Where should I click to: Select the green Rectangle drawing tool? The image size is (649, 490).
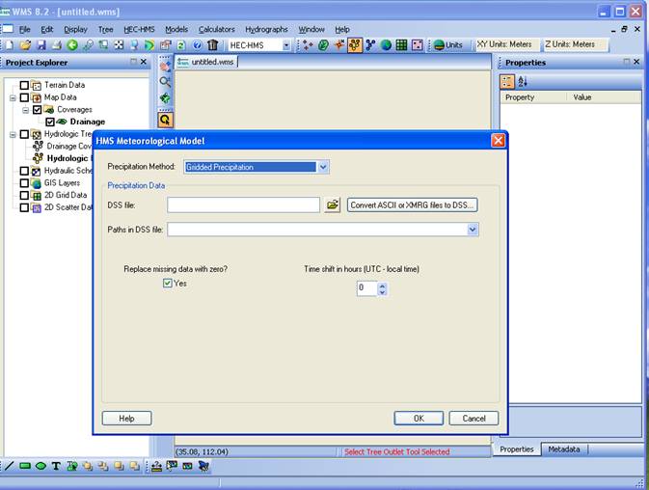[x=25, y=466]
